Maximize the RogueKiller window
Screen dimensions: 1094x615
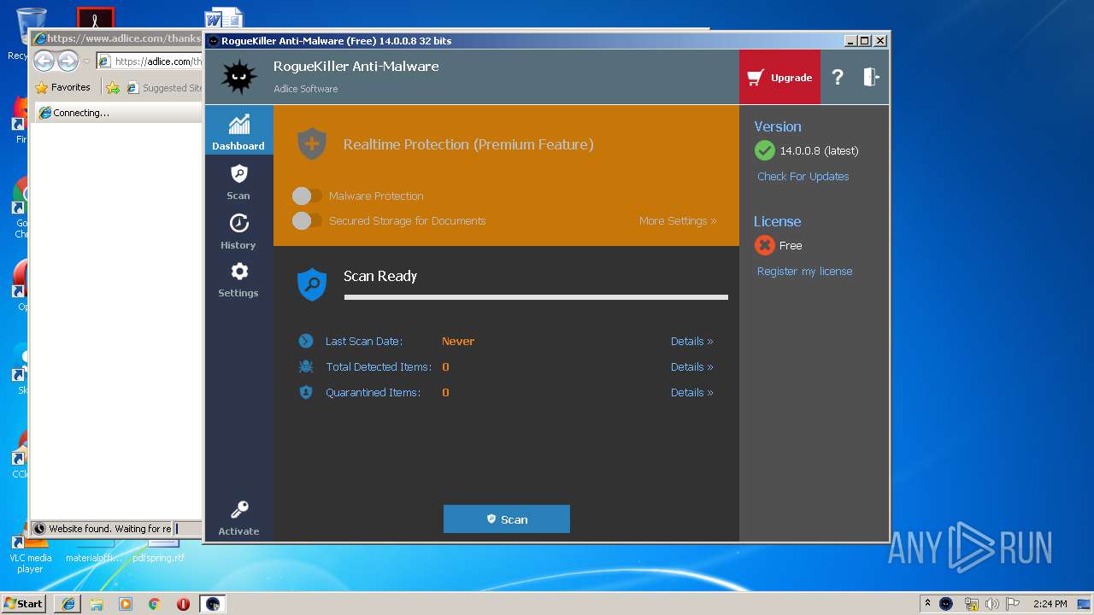[x=864, y=40]
